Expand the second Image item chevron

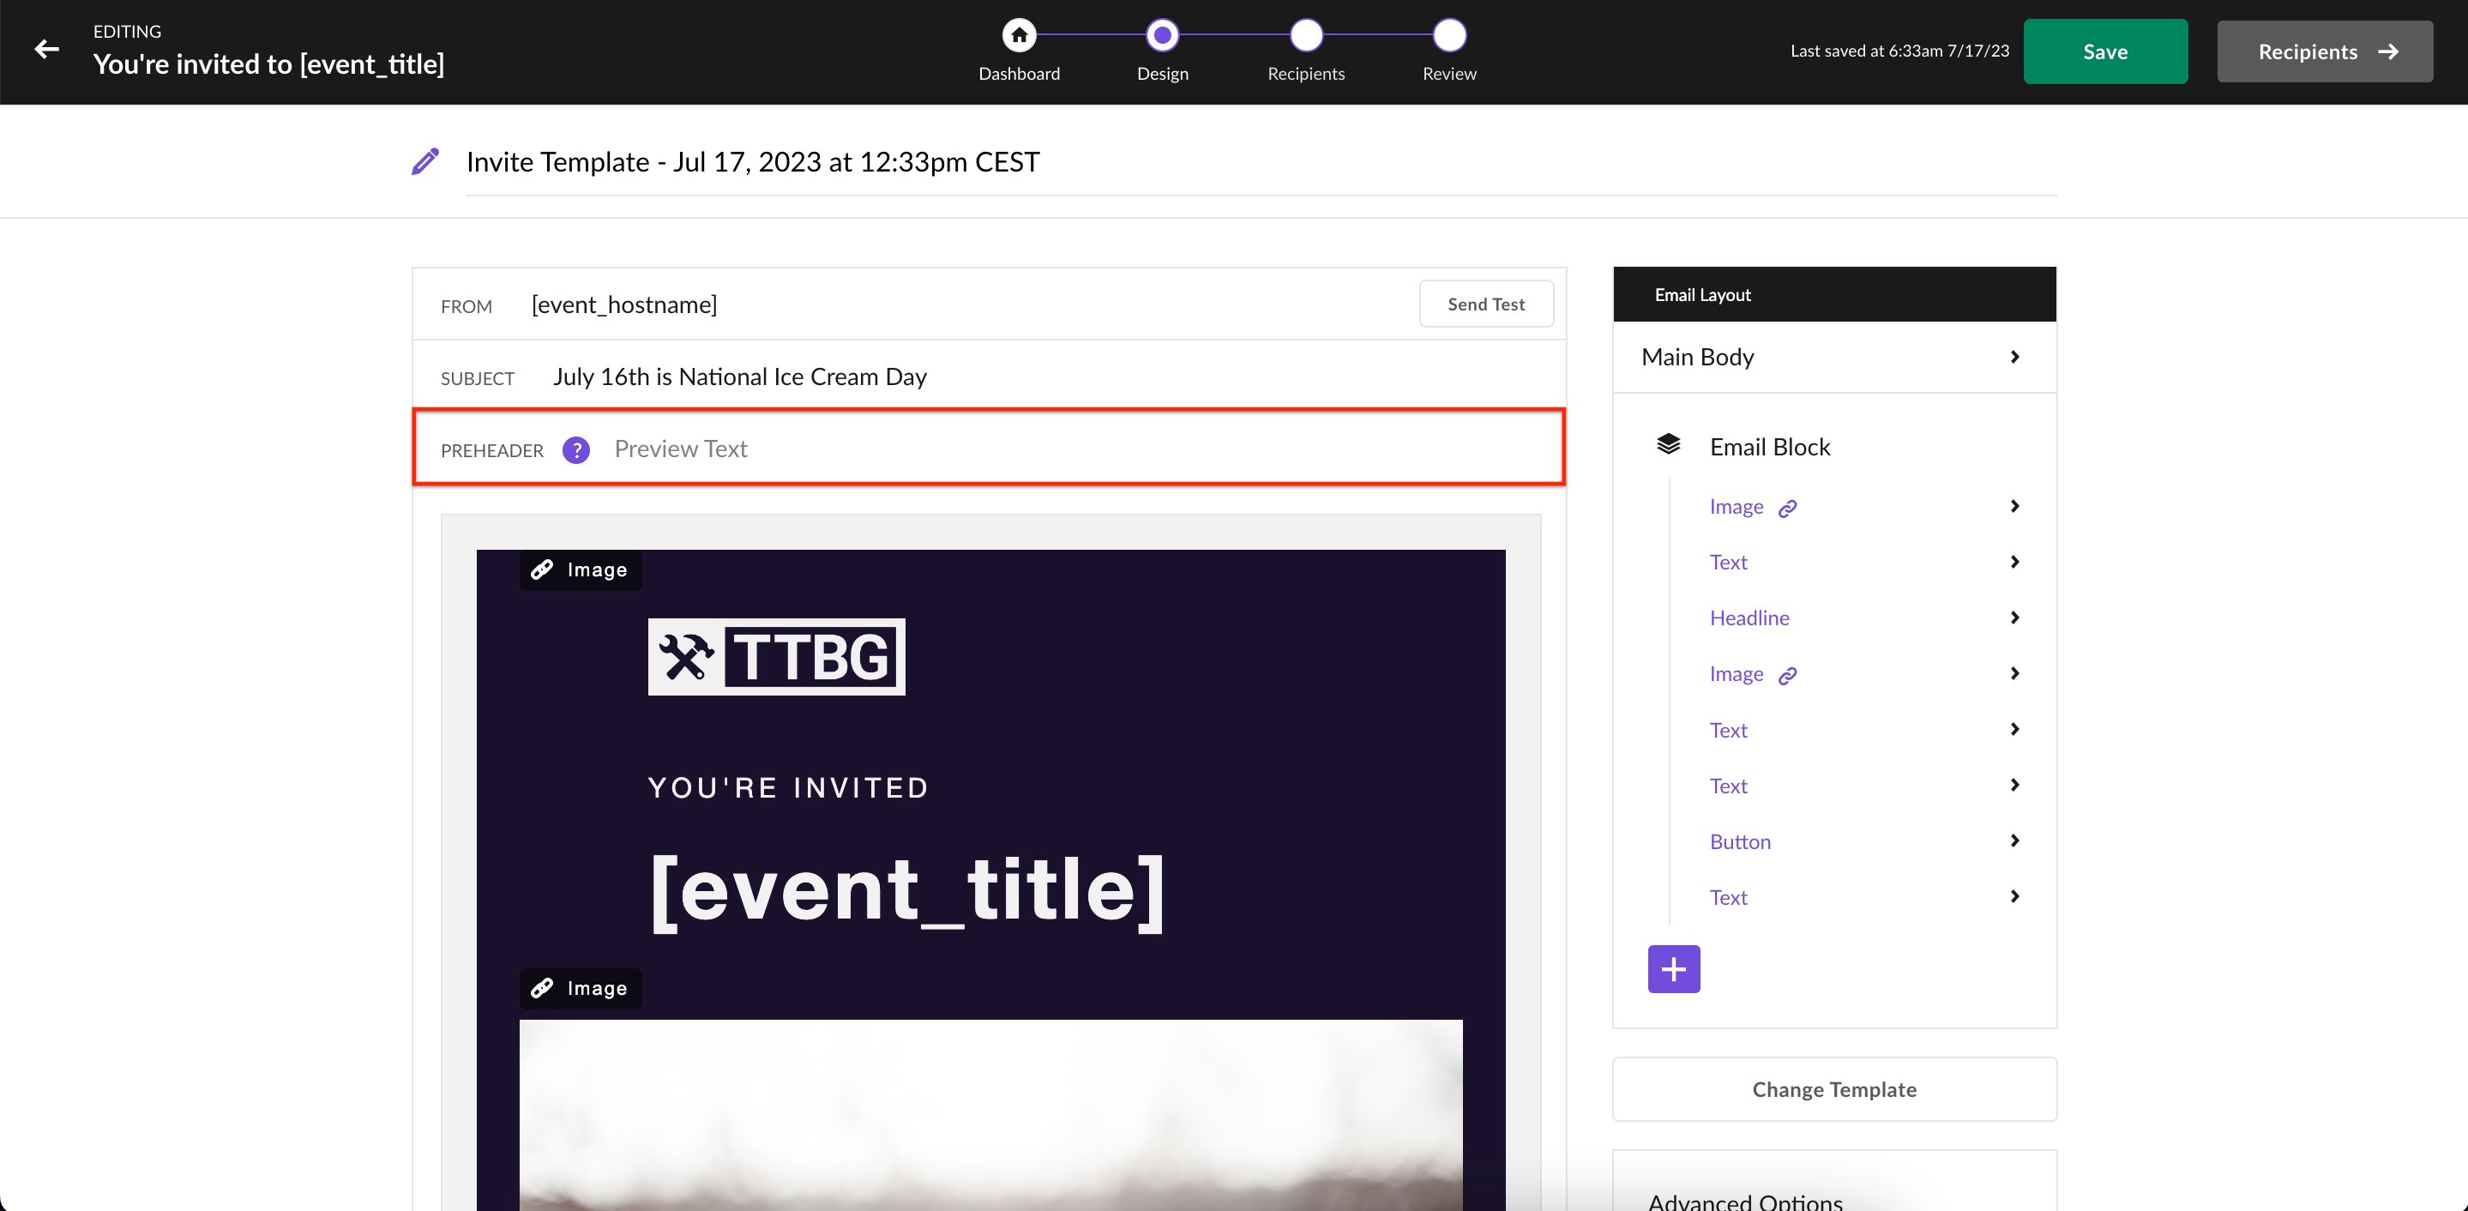2015,673
